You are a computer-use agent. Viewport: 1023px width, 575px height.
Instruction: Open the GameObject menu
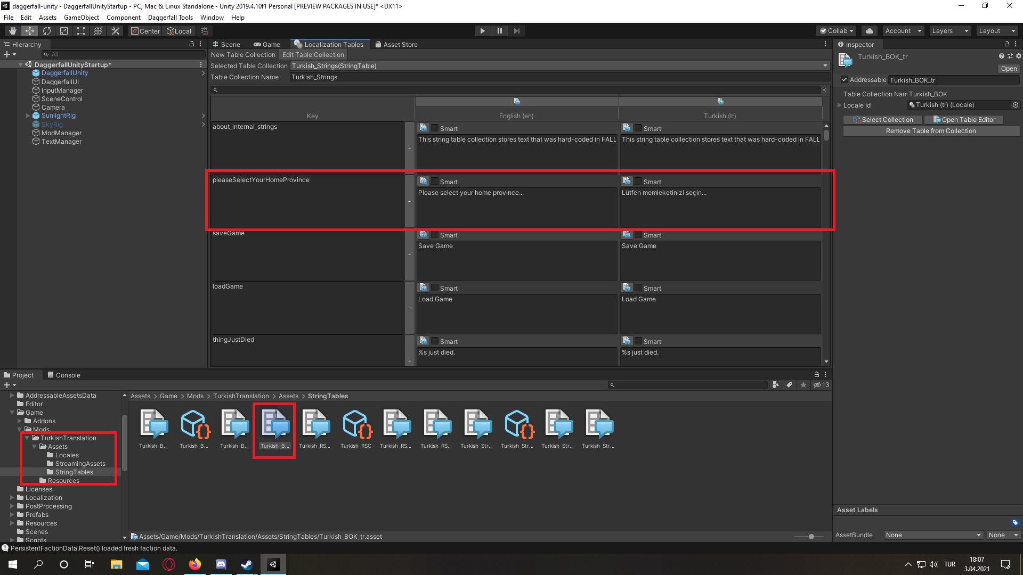(81, 17)
